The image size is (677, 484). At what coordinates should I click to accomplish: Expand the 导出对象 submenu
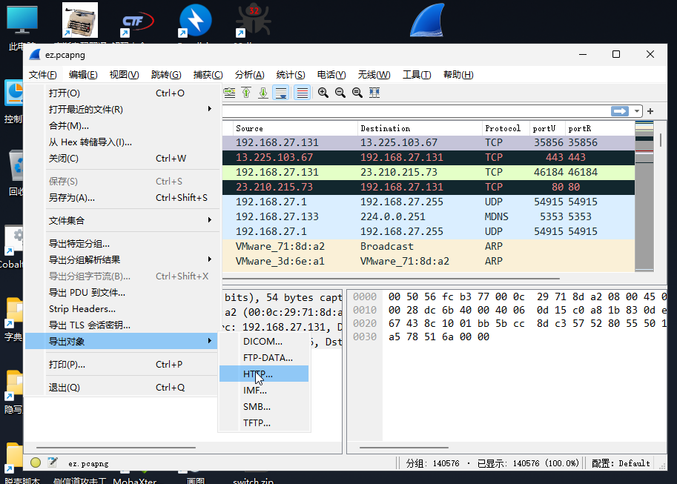(x=122, y=342)
